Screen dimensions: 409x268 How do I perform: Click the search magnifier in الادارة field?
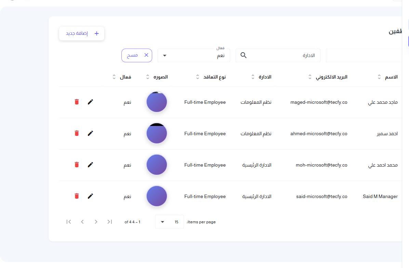point(243,55)
